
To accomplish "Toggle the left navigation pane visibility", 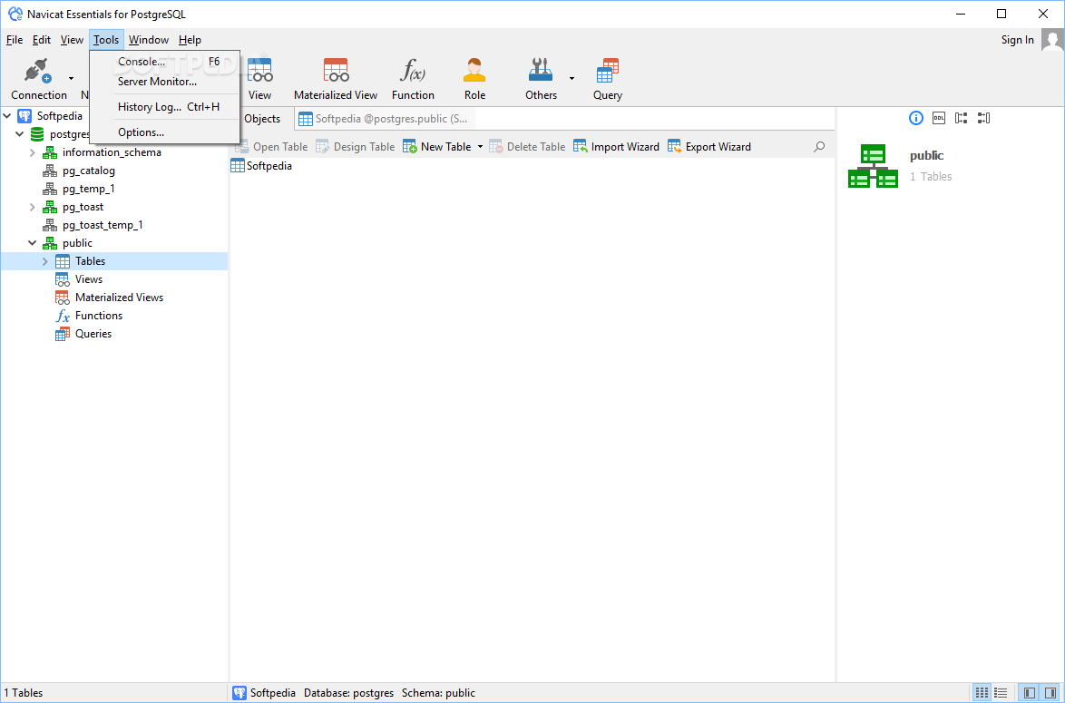I will pos(1030,693).
